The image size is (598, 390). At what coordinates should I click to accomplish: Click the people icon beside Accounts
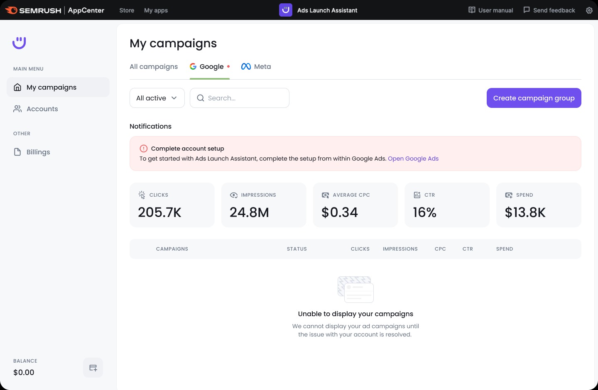click(17, 109)
